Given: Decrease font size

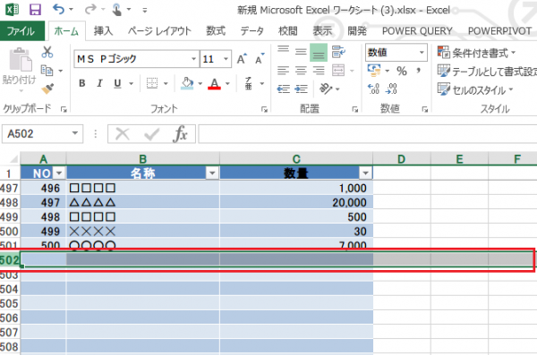Looking at the screenshot, I should pyautogui.click(x=260, y=59).
